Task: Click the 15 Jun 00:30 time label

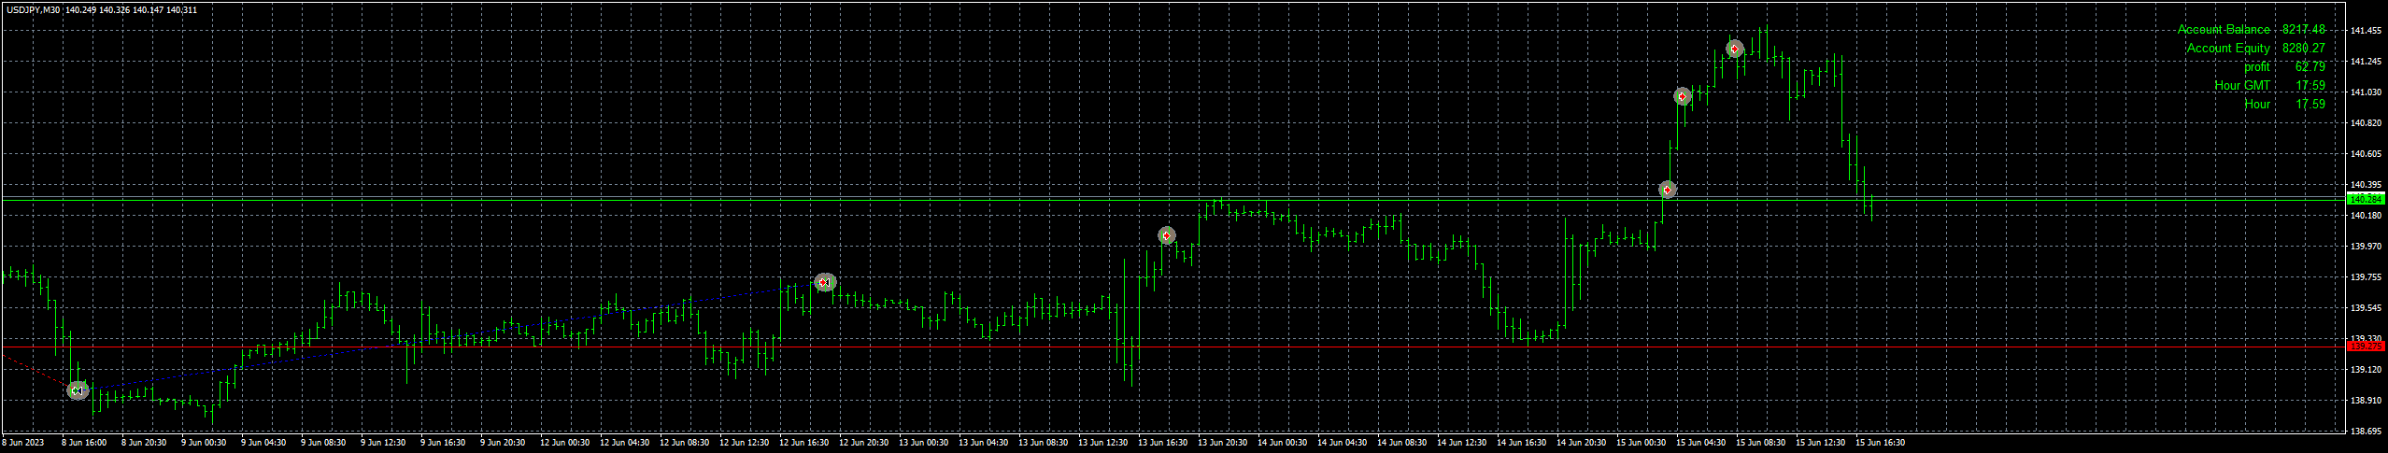Action: pyautogui.click(x=1641, y=443)
